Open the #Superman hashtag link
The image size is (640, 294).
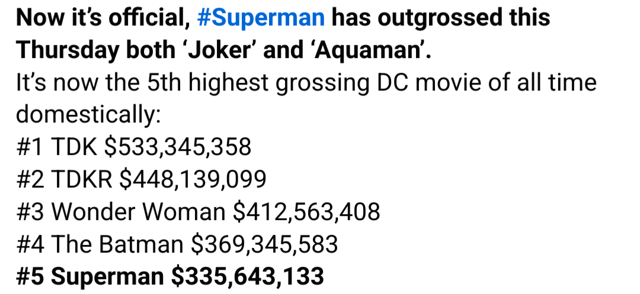[261, 18]
